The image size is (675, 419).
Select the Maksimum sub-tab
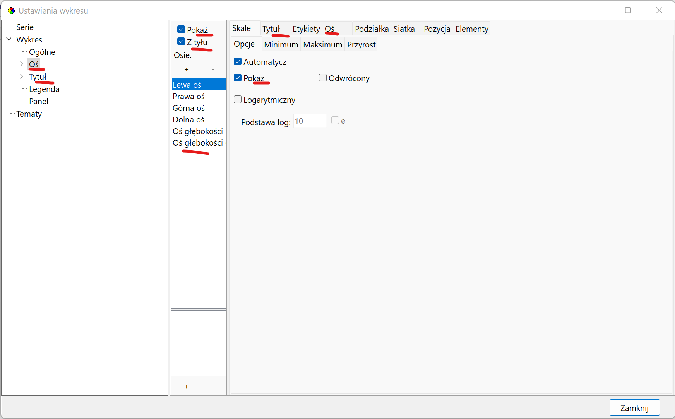click(x=322, y=44)
